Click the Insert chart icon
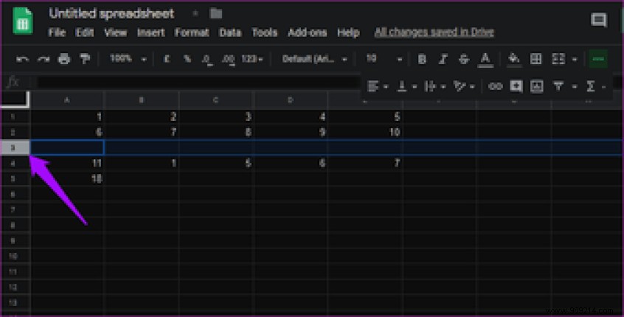624x317 pixels. [x=537, y=86]
